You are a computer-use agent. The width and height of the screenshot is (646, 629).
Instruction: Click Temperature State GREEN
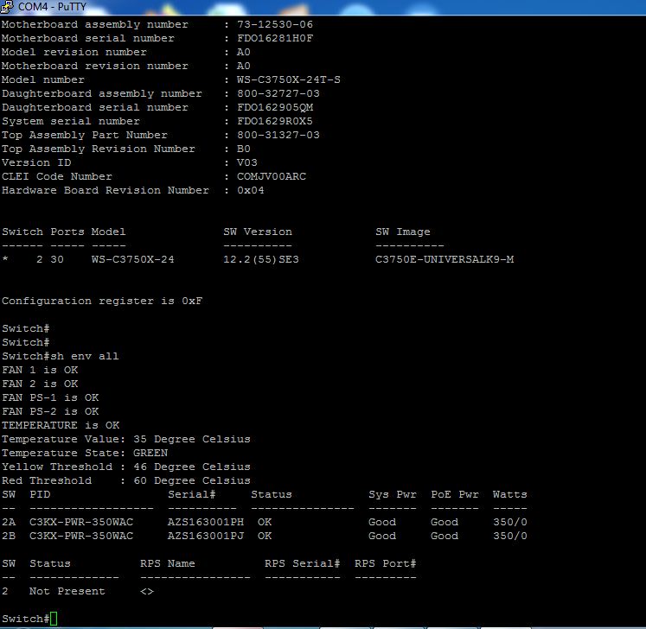pyautogui.click(x=85, y=454)
